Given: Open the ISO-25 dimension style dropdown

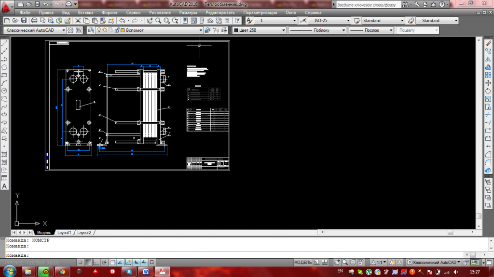Looking at the screenshot, I should pyautogui.click(x=329, y=21).
